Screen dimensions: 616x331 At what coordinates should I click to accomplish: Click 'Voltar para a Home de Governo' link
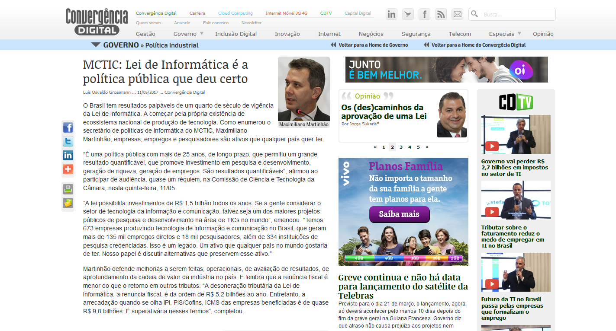coord(373,45)
